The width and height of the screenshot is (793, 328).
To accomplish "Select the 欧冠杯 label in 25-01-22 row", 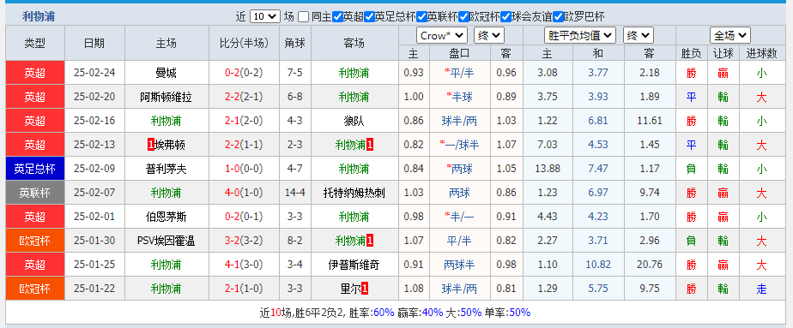I will click(x=35, y=289).
